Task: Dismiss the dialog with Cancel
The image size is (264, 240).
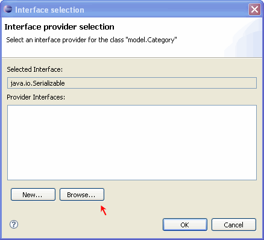Action: click(x=234, y=224)
